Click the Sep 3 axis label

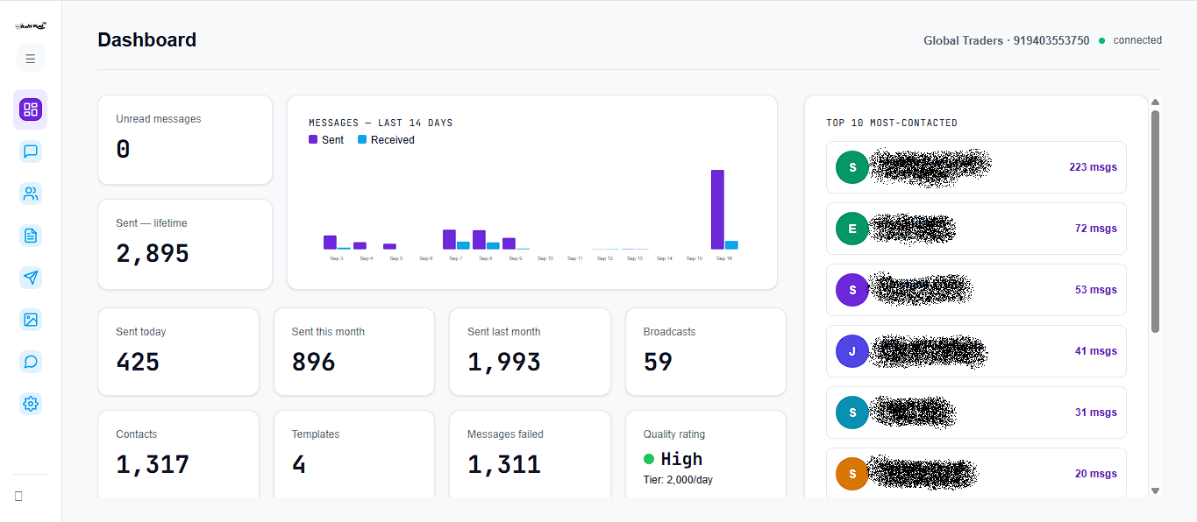tap(337, 258)
